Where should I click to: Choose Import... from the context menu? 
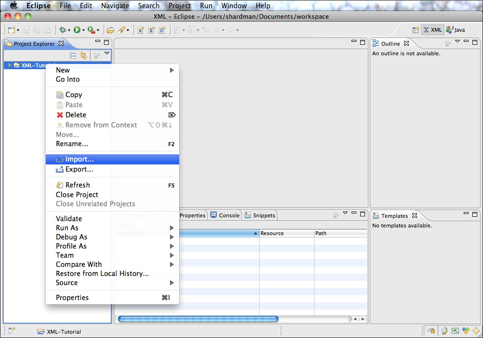pos(112,159)
